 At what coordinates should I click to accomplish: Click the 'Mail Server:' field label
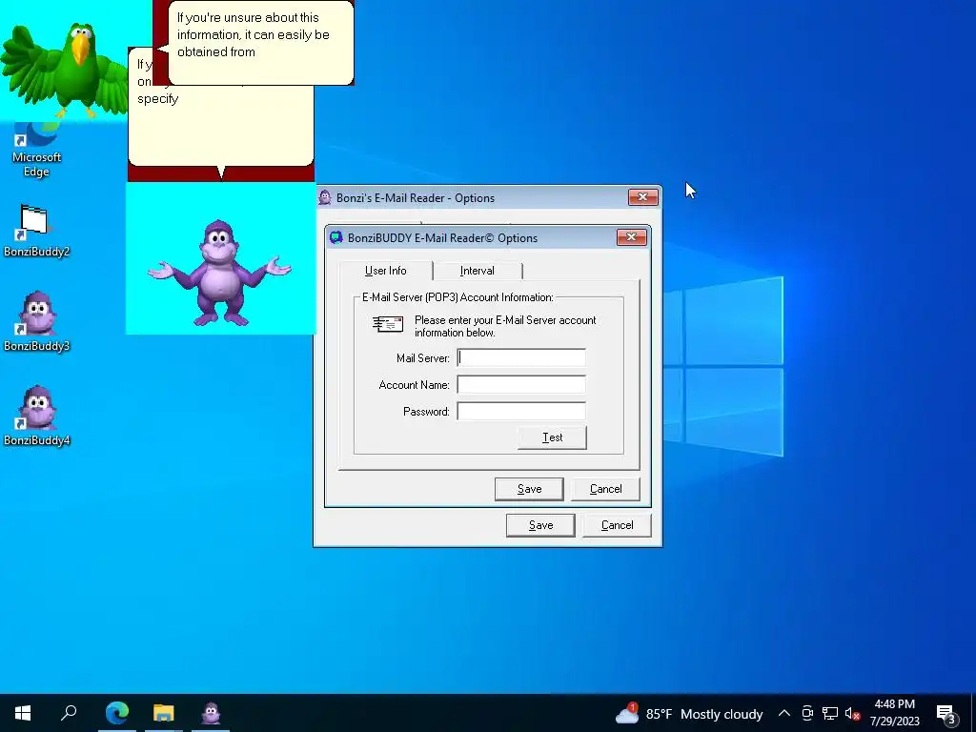422,358
